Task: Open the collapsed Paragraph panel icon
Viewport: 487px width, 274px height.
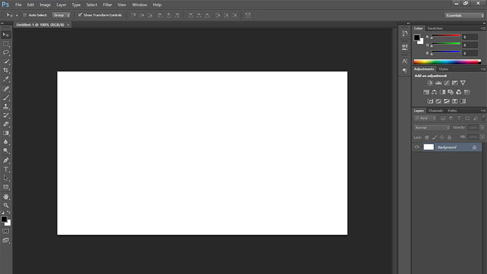Action: click(405, 70)
